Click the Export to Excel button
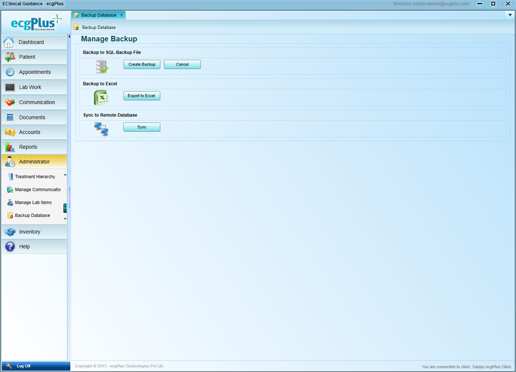The height and width of the screenshot is (372, 516). (142, 96)
